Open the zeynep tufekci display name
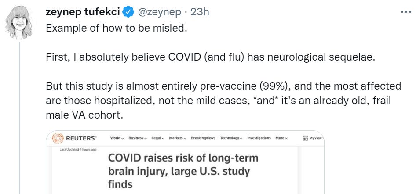Viewport: 416px width, 194px height. (x=83, y=12)
